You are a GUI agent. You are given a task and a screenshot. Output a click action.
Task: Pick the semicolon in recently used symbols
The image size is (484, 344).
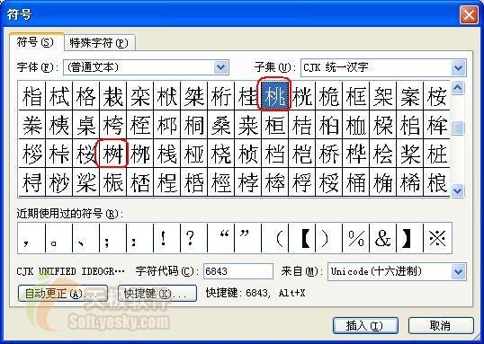tap(112, 238)
